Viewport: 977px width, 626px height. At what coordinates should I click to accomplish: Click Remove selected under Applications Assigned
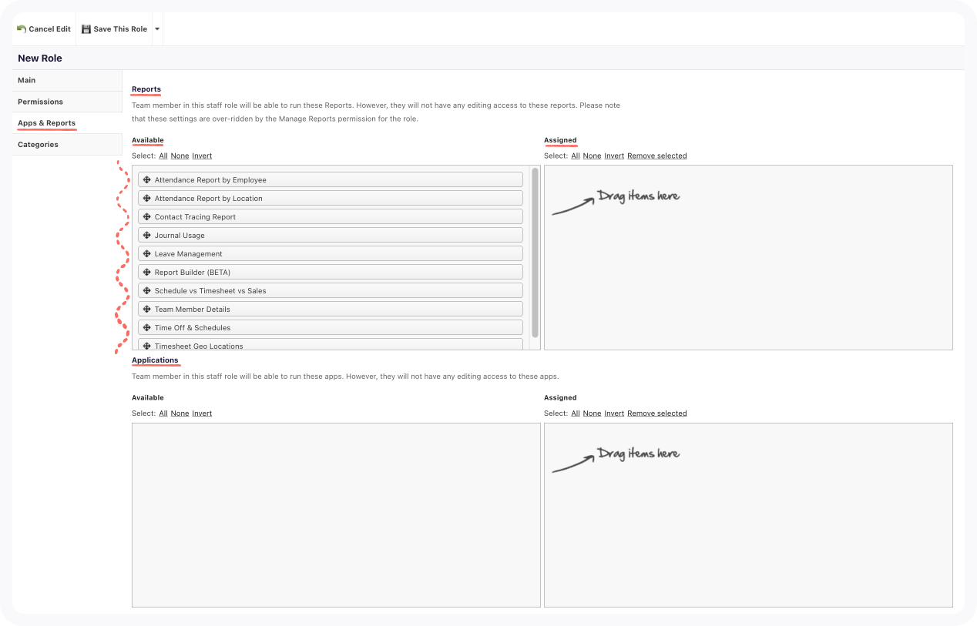tap(657, 413)
